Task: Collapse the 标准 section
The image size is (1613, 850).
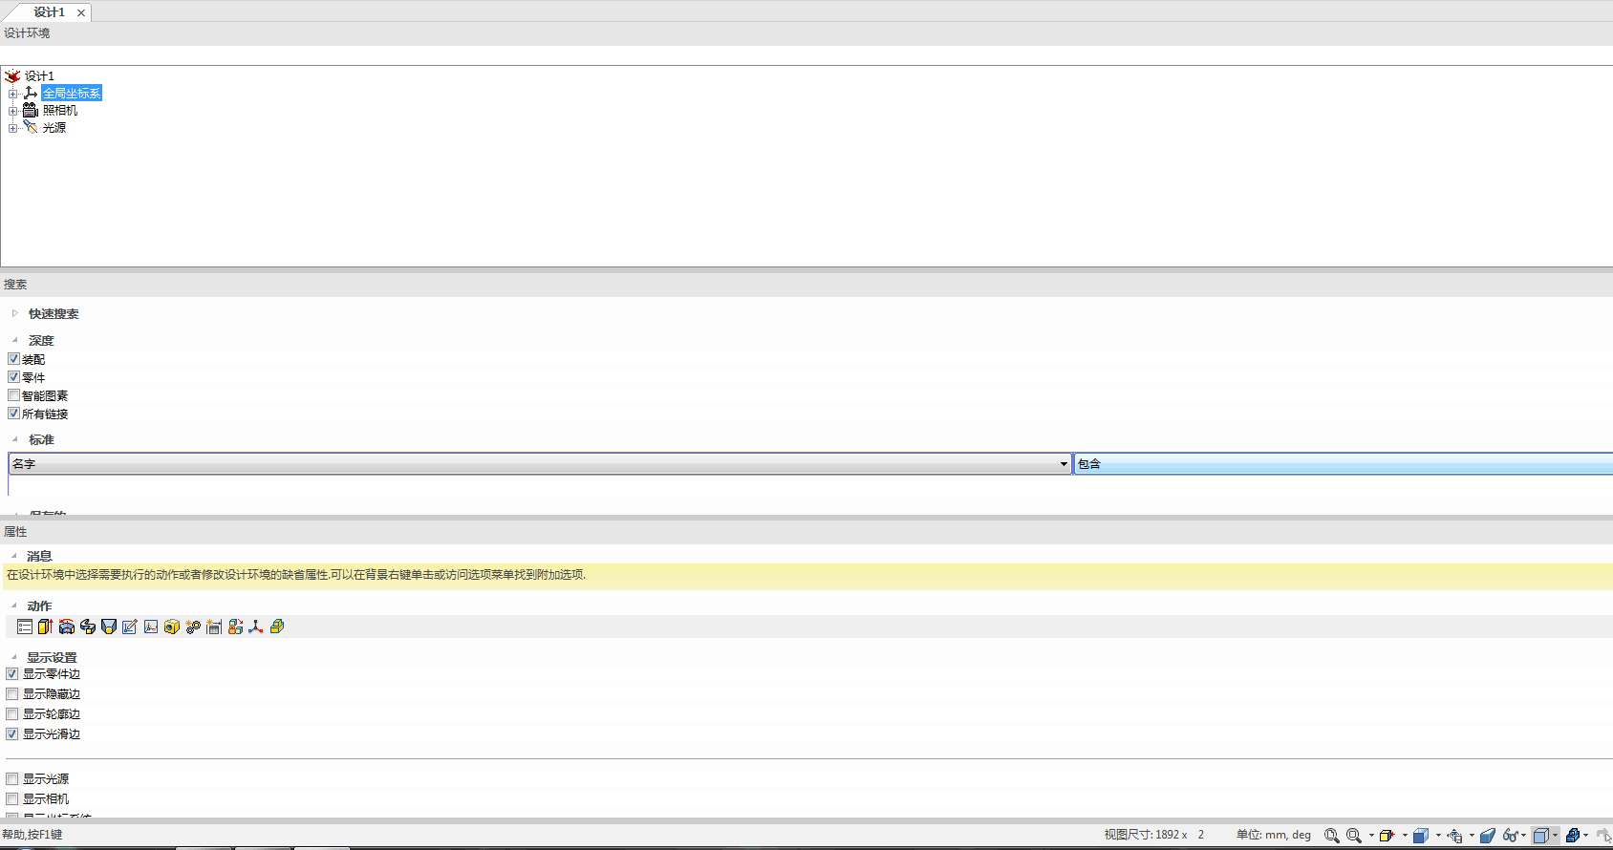Action: coord(14,439)
